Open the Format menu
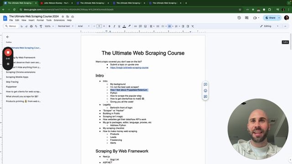292x164 pixels. (x=40, y=20)
